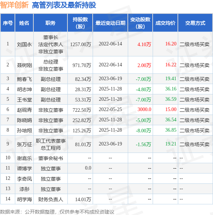Click holdings value 125.26万
This screenshot has height=215, width=213.
tap(82, 131)
